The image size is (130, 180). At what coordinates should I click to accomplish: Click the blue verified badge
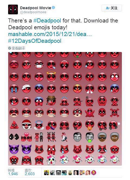coord(53,8)
